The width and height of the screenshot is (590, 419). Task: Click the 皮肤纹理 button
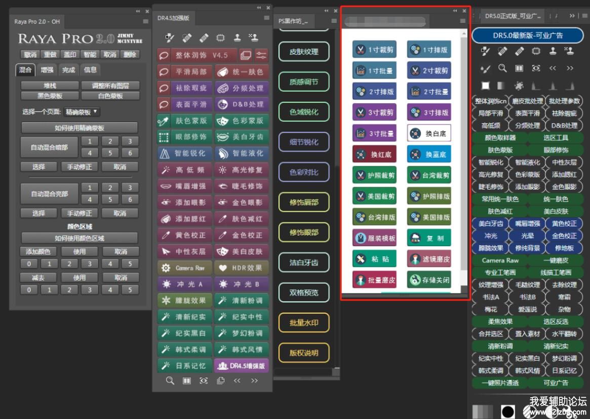(x=304, y=52)
